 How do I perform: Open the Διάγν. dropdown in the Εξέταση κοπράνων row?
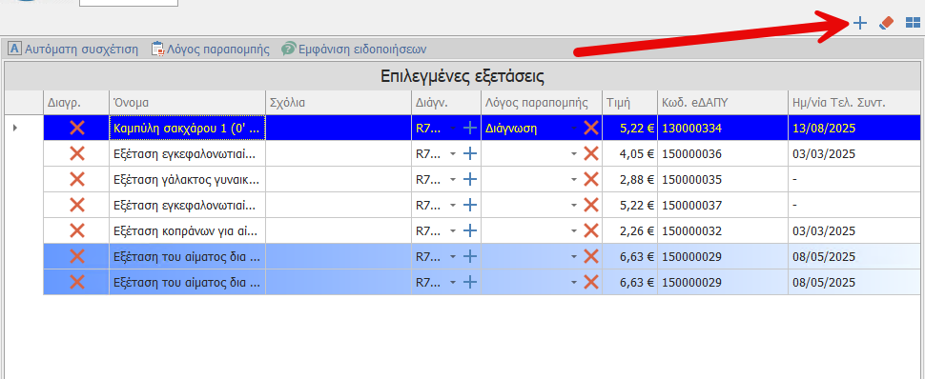click(x=452, y=231)
